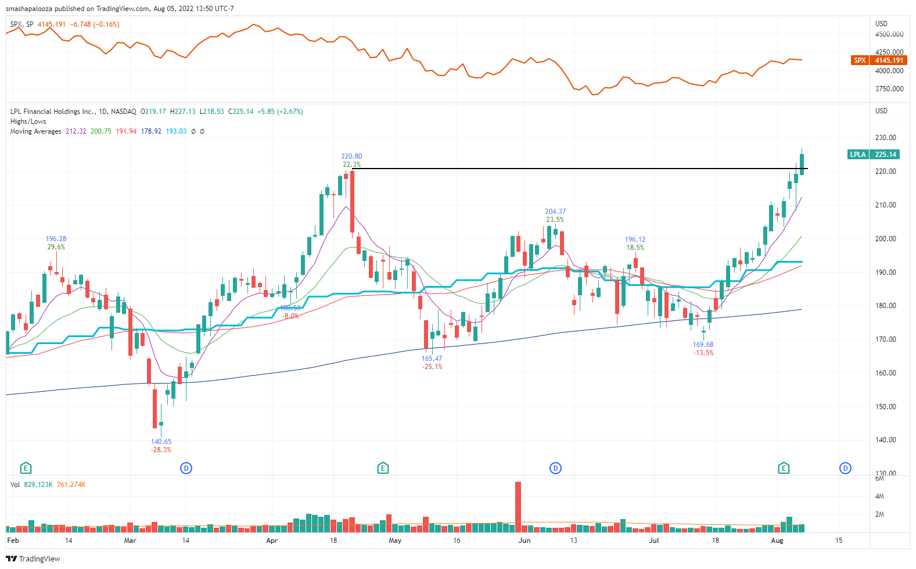
Task: Click the tallest red volume bar
Action: click(x=518, y=507)
